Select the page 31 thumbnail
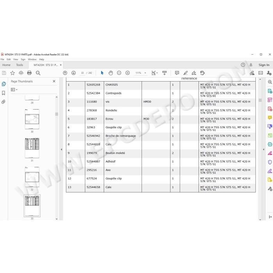The height and width of the screenshot is (273, 273). pos(32,148)
